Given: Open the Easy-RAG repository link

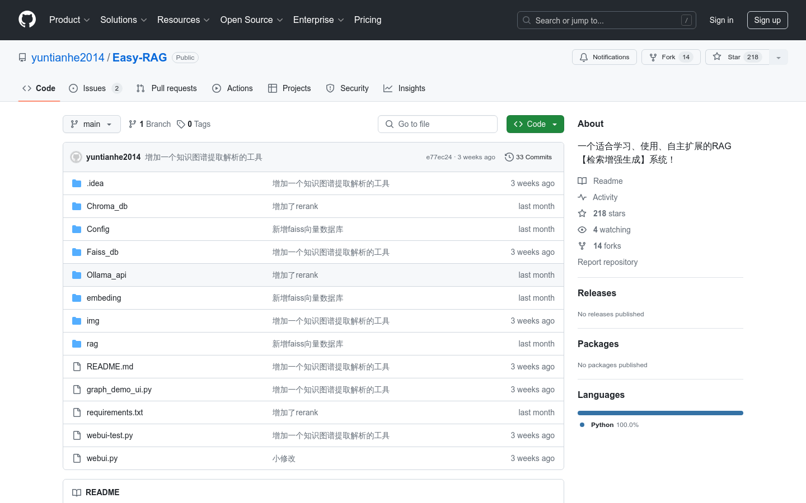Looking at the screenshot, I should click(x=140, y=58).
